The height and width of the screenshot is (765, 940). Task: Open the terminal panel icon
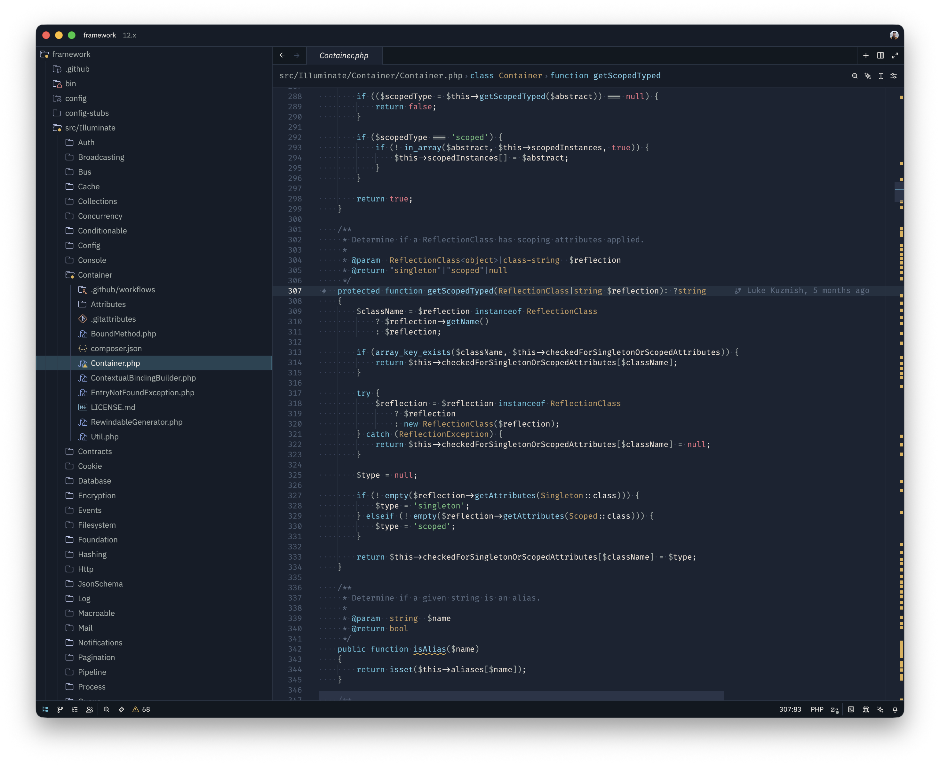pyautogui.click(x=851, y=709)
